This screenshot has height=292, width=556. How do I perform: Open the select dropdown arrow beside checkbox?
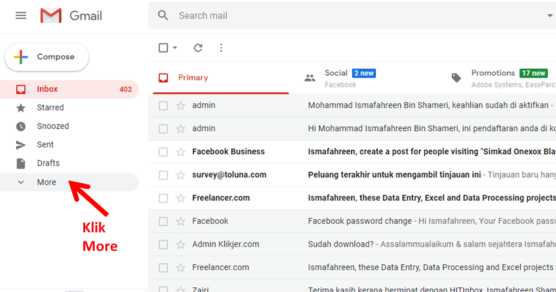tap(175, 48)
